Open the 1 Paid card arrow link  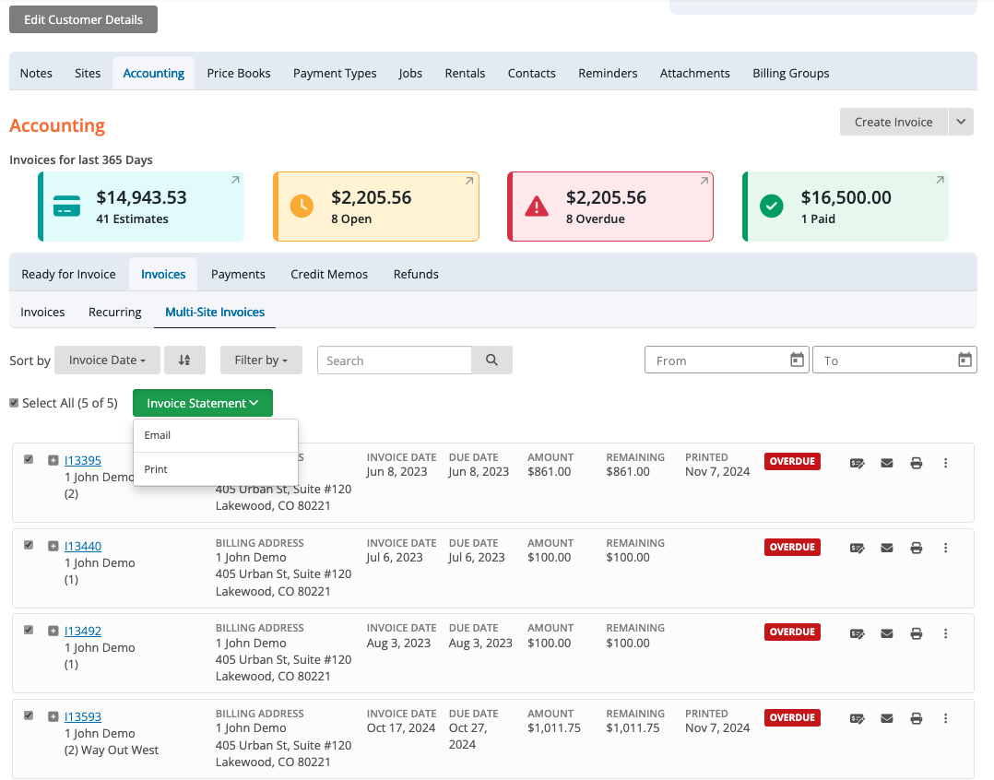[940, 180]
